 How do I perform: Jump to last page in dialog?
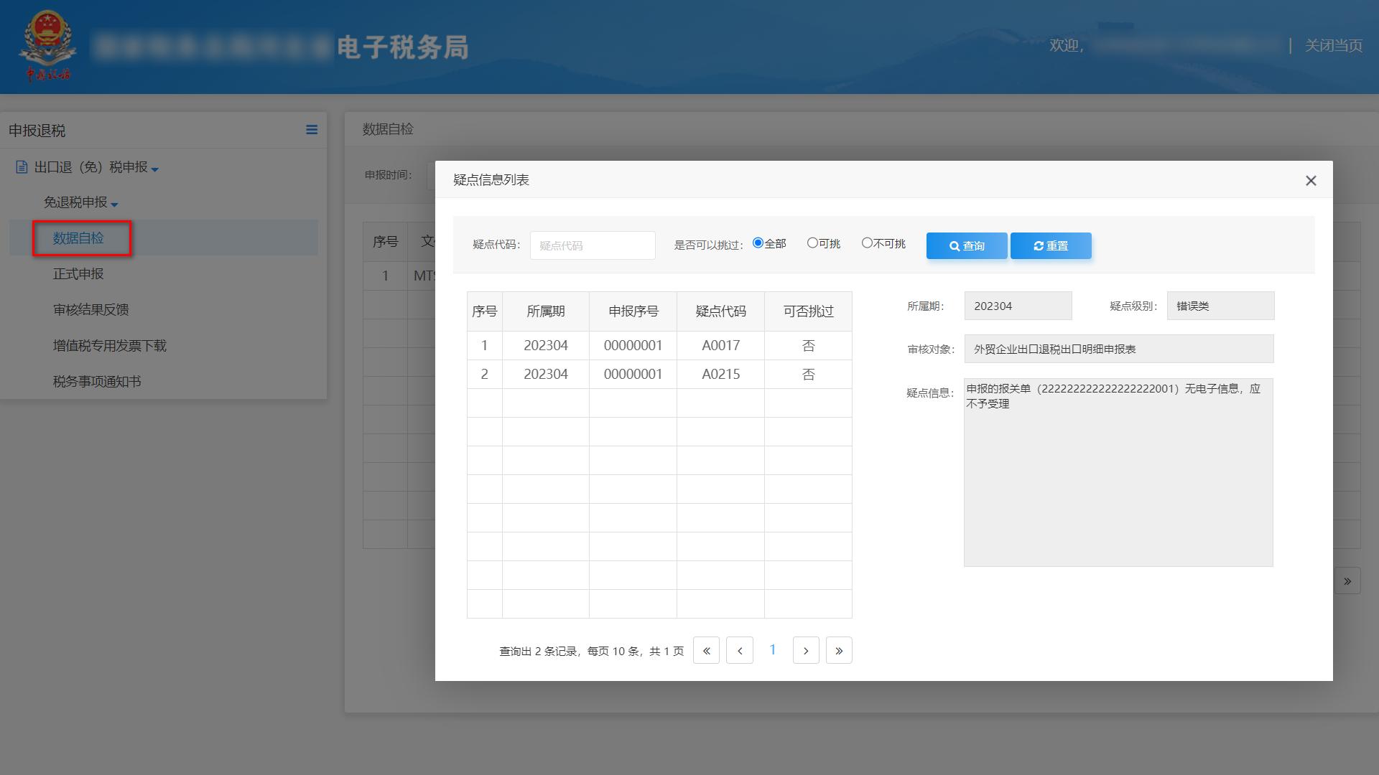point(839,651)
